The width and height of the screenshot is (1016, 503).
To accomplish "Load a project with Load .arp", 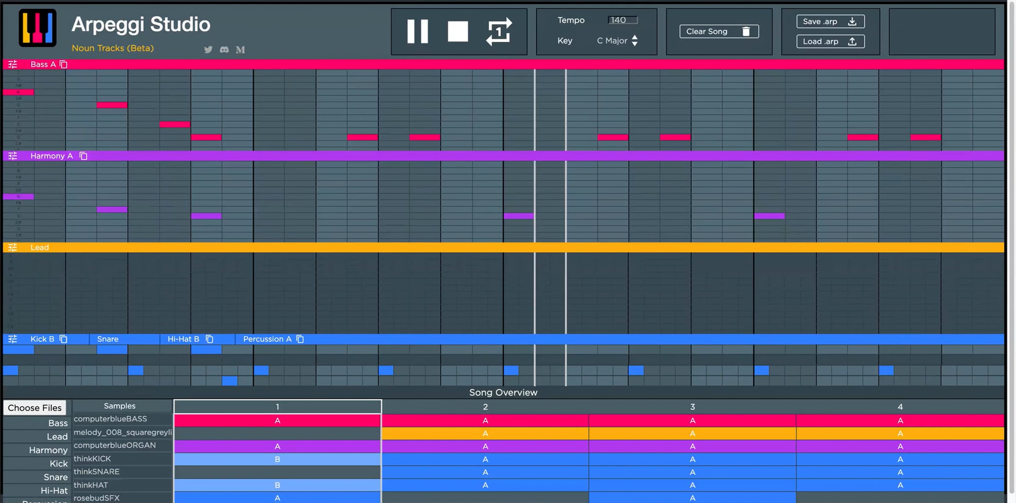I will [x=830, y=41].
